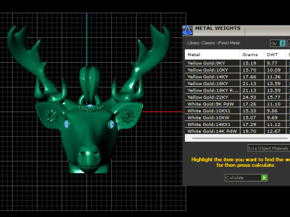Select the Yellow Gold:9KY row

point(237,63)
